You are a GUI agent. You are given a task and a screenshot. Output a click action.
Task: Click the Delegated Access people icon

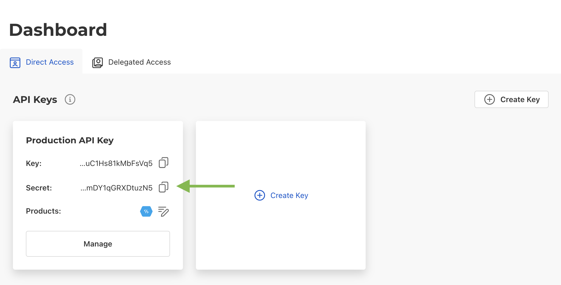point(98,62)
